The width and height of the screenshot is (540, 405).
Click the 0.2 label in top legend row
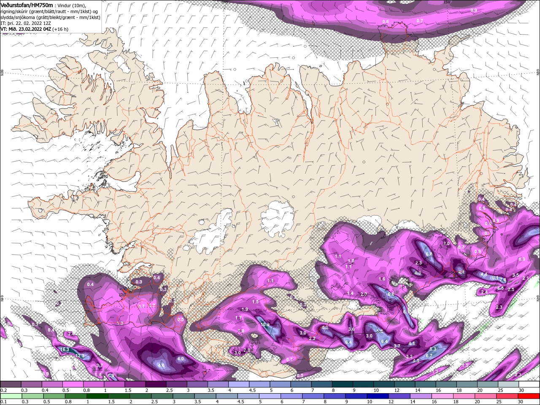(x=4, y=390)
